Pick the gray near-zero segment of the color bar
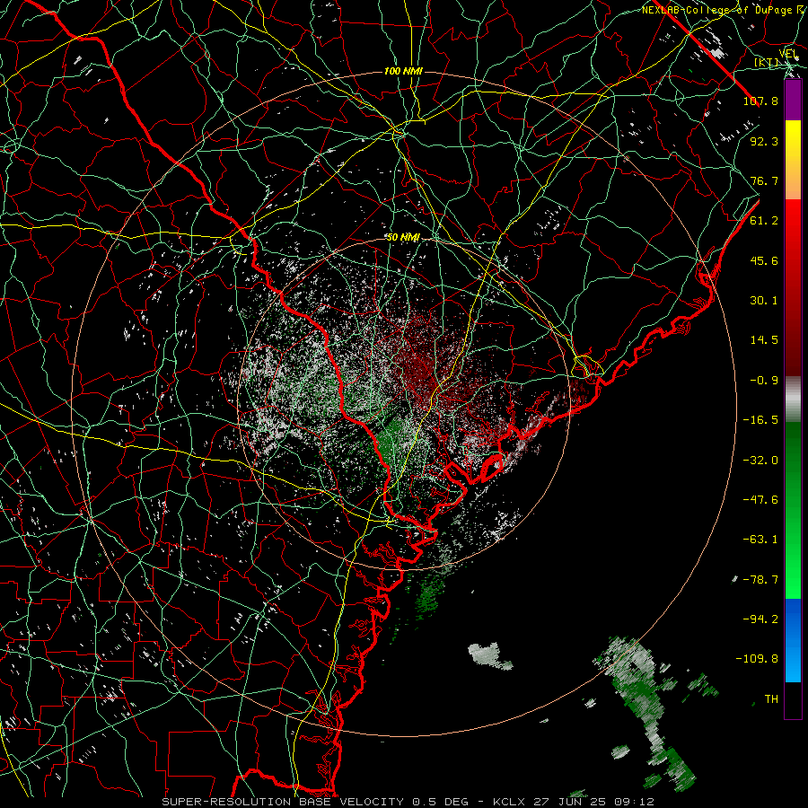 pyautogui.click(x=793, y=400)
